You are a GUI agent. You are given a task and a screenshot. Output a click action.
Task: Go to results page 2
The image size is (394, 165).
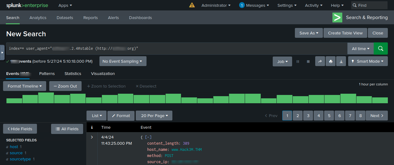click(298, 116)
